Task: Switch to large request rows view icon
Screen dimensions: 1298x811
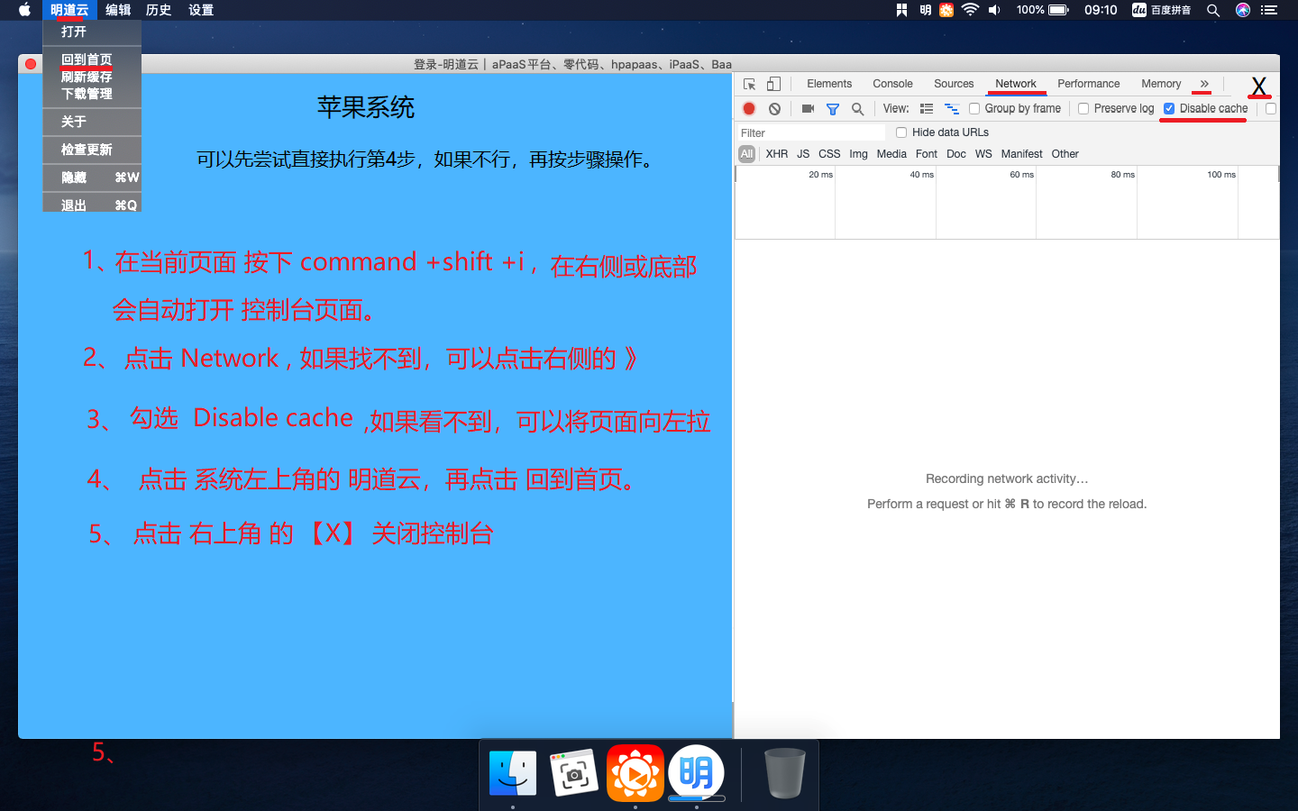Action: pos(926,109)
